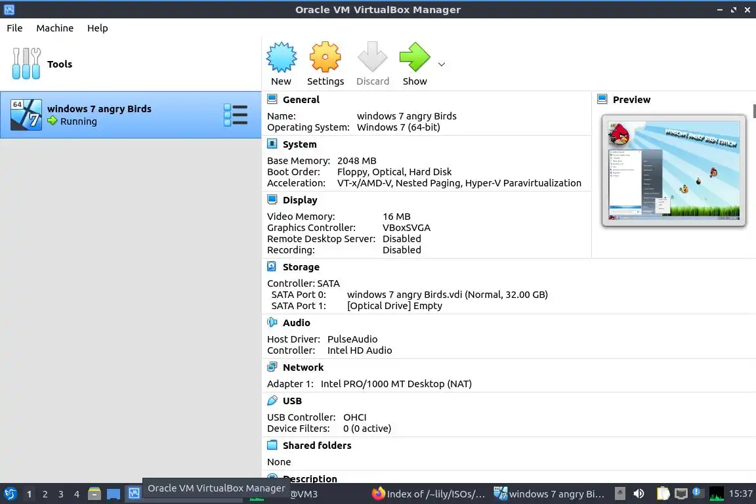Click the 15:37 clock in the taskbar

point(740,493)
